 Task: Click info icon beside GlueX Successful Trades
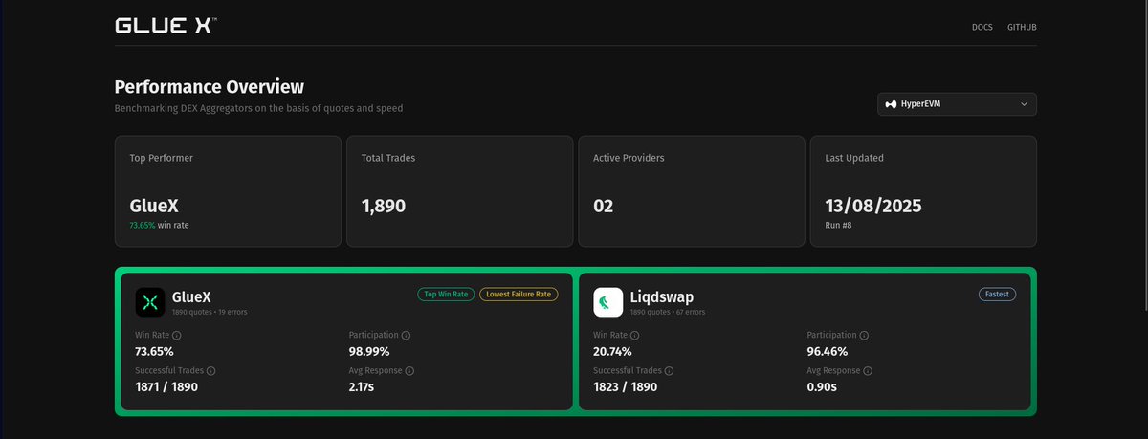click(x=211, y=371)
